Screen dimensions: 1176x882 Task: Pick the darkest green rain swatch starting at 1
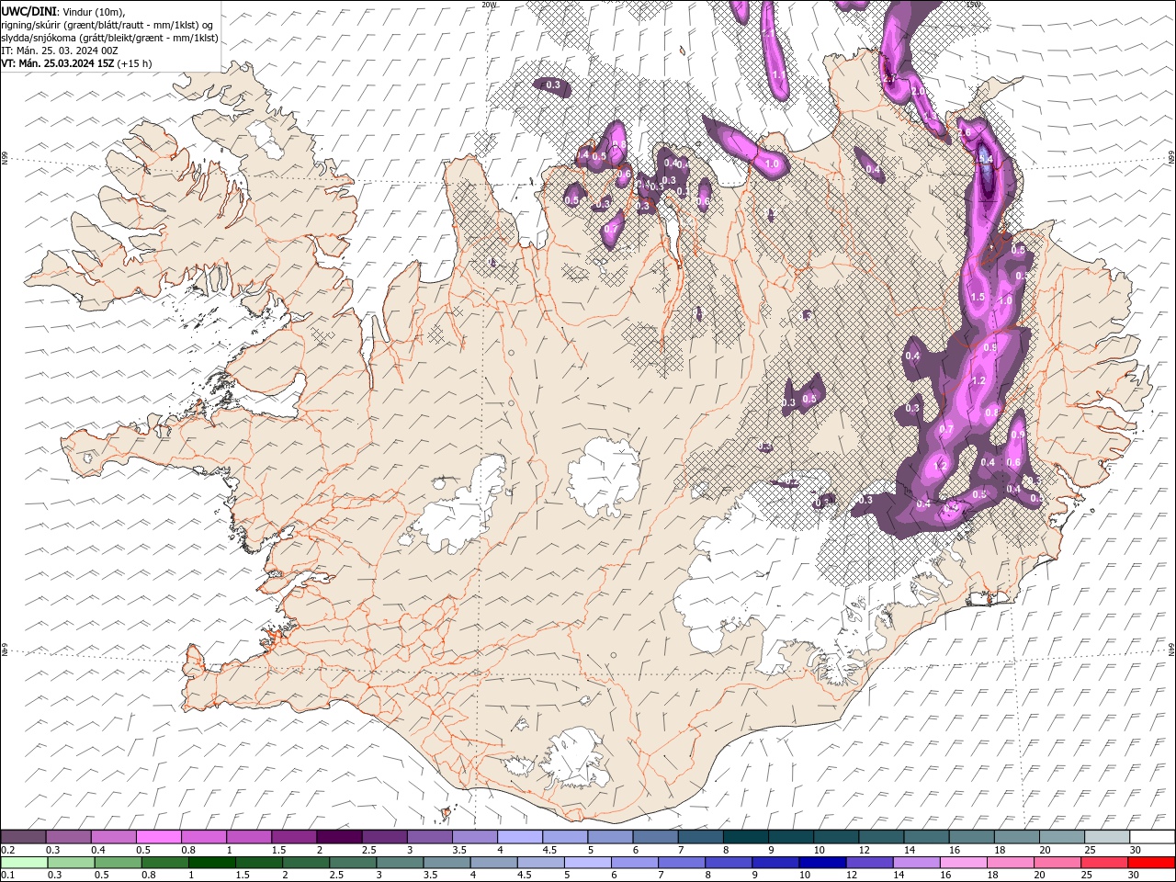(212, 863)
